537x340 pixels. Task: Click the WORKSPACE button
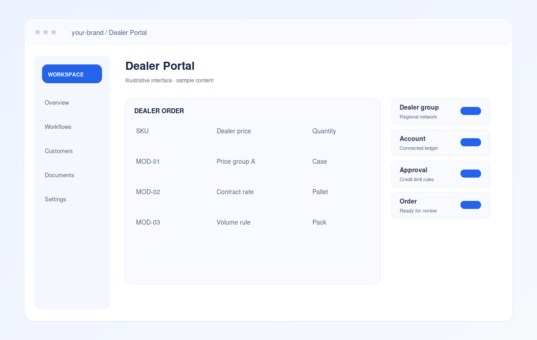72,74
